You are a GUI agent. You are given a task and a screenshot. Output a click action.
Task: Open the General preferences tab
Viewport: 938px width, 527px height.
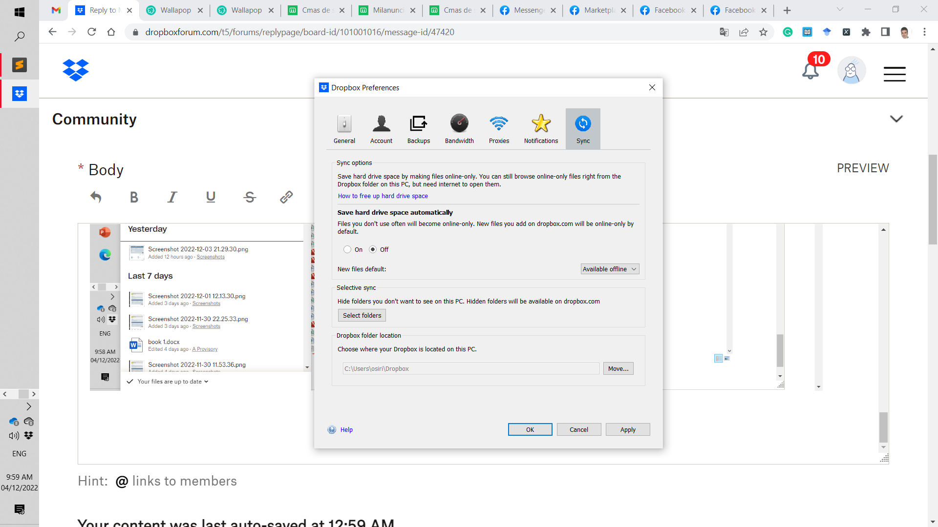344,129
